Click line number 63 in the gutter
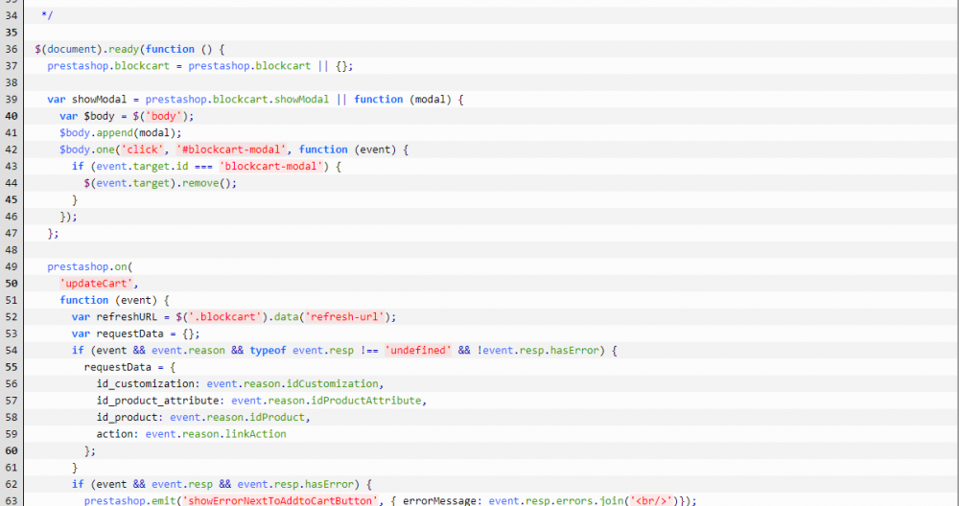The image size is (959, 506). [x=11, y=500]
